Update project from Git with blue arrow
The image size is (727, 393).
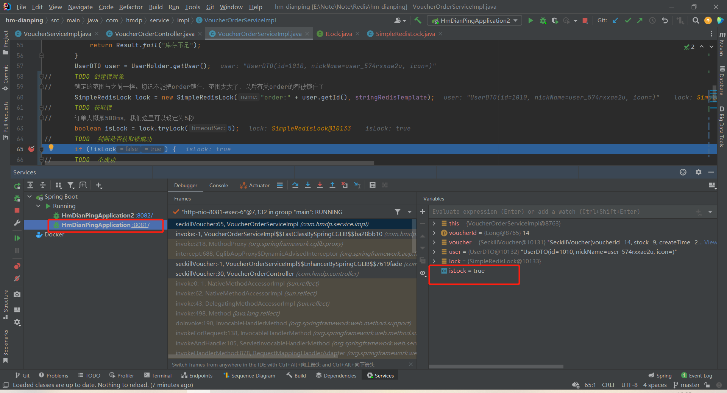click(615, 20)
